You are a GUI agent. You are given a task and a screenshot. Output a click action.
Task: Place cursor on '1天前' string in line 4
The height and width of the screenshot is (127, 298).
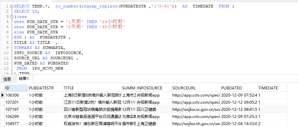[75, 22]
